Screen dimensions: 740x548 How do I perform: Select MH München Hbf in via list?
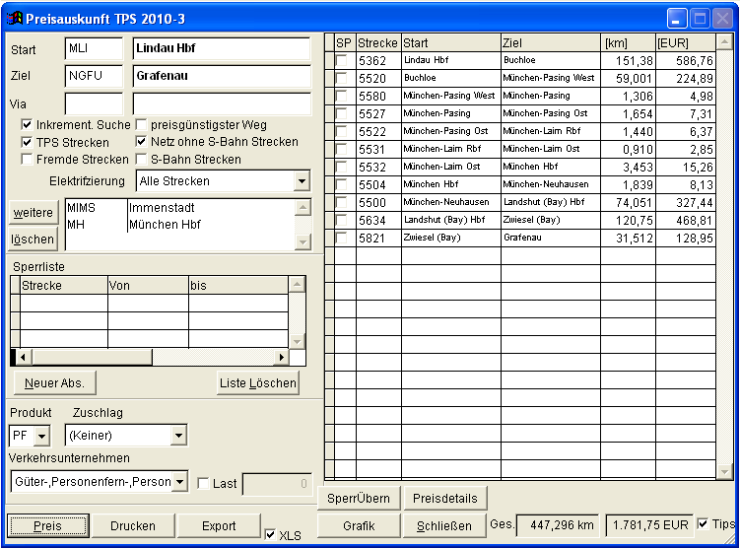(179, 224)
